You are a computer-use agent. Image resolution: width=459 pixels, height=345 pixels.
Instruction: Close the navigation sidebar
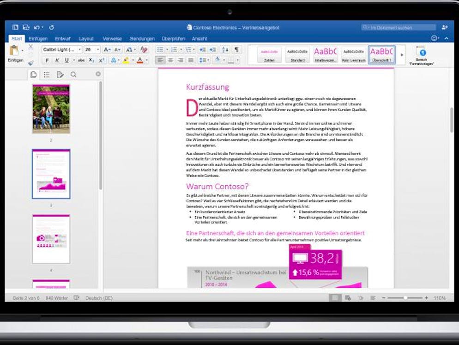coord(98,74)
